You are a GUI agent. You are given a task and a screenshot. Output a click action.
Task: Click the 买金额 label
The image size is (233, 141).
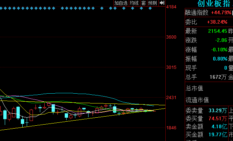(x=194, y=135)
